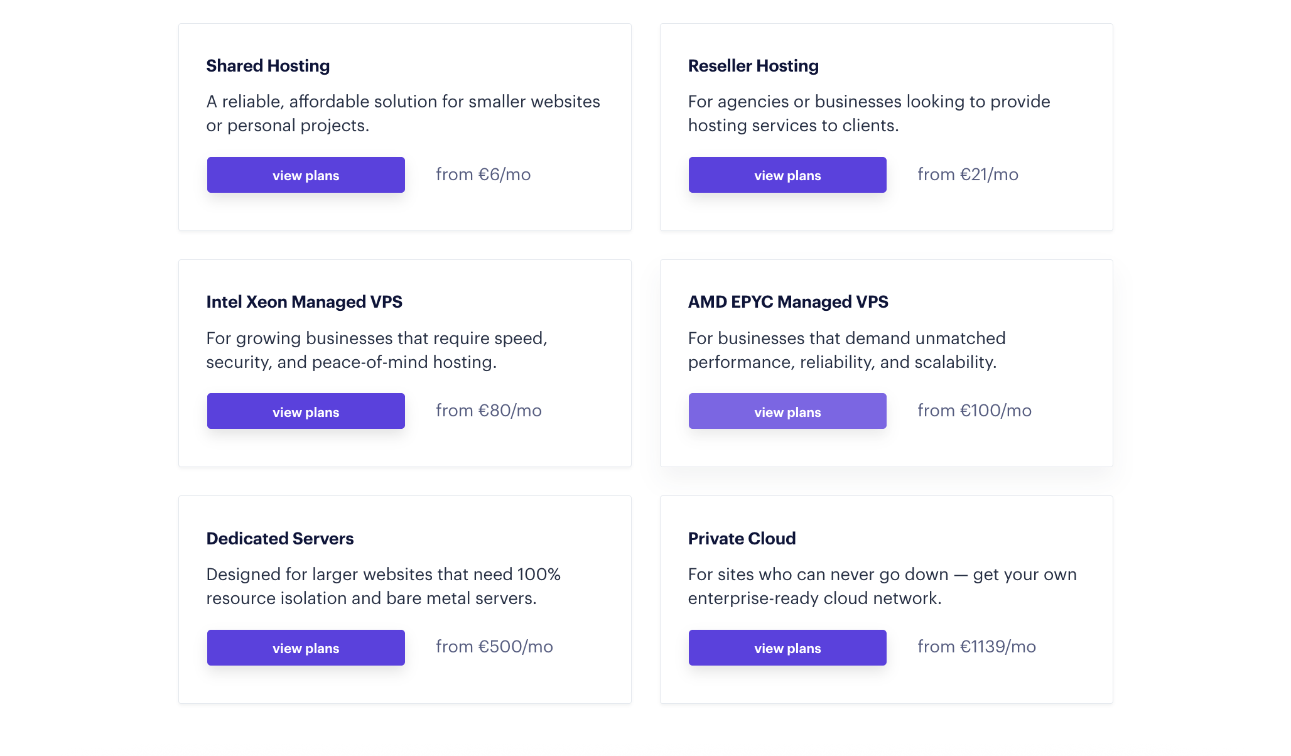Click view plans under Shared Hosting
Screen dimensions: 1291x756
click(x=306, y=175)
